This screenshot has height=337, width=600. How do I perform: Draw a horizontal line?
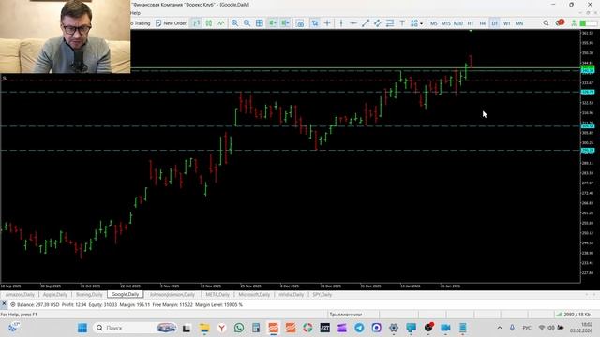pos(353,23)
